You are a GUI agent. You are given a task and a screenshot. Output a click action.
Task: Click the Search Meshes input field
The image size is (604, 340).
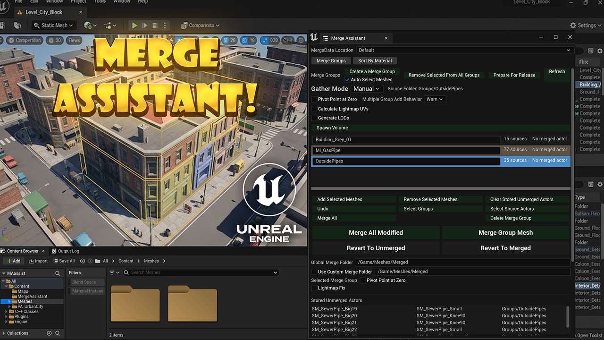coord(200,272)
